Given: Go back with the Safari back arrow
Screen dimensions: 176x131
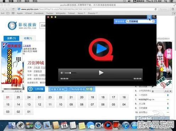Looking at the screenshot, I should tap(3, 9).
